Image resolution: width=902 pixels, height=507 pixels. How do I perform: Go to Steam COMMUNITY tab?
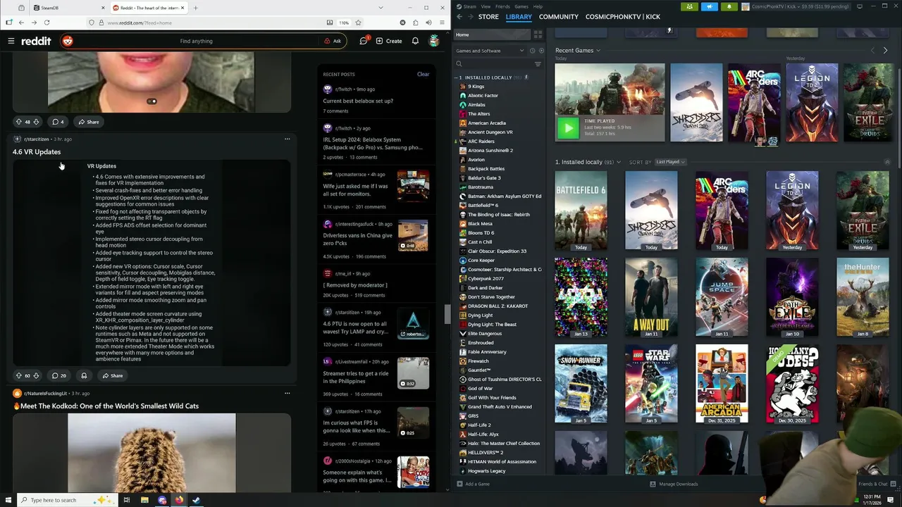pyautogui.click(x=559, y=16)
